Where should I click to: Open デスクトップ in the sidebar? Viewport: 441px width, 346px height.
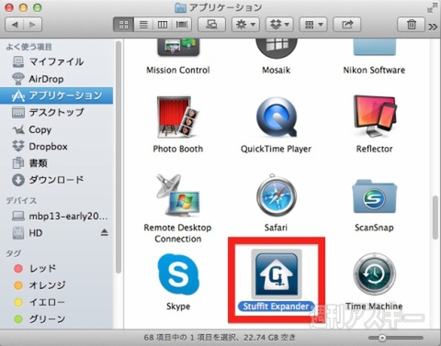pos(56,112)
